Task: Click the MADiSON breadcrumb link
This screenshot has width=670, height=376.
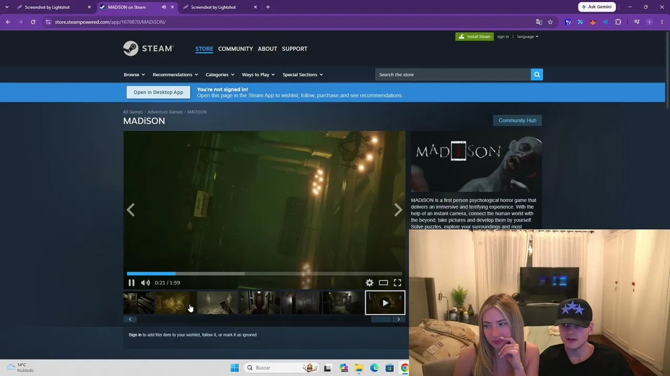Action: [x=197, y=112]
